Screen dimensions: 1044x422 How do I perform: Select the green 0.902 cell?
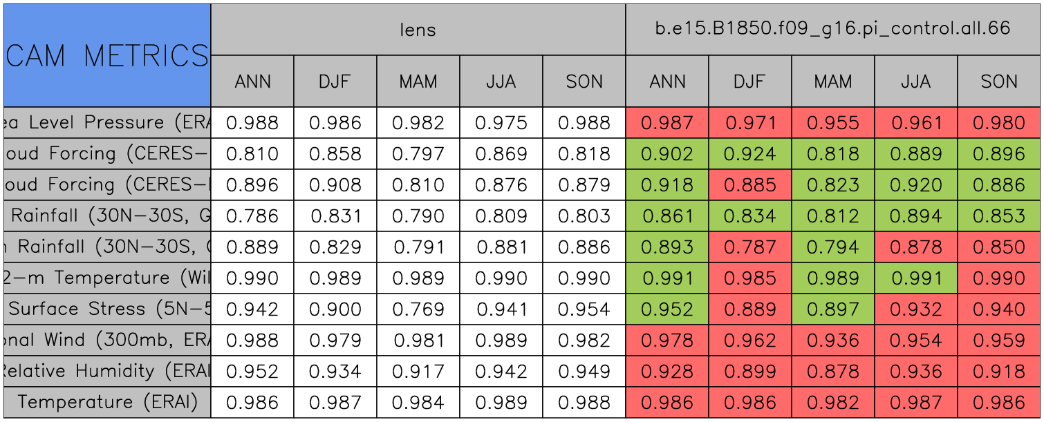667,154
